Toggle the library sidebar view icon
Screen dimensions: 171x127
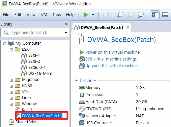click(x=155, y=15)
